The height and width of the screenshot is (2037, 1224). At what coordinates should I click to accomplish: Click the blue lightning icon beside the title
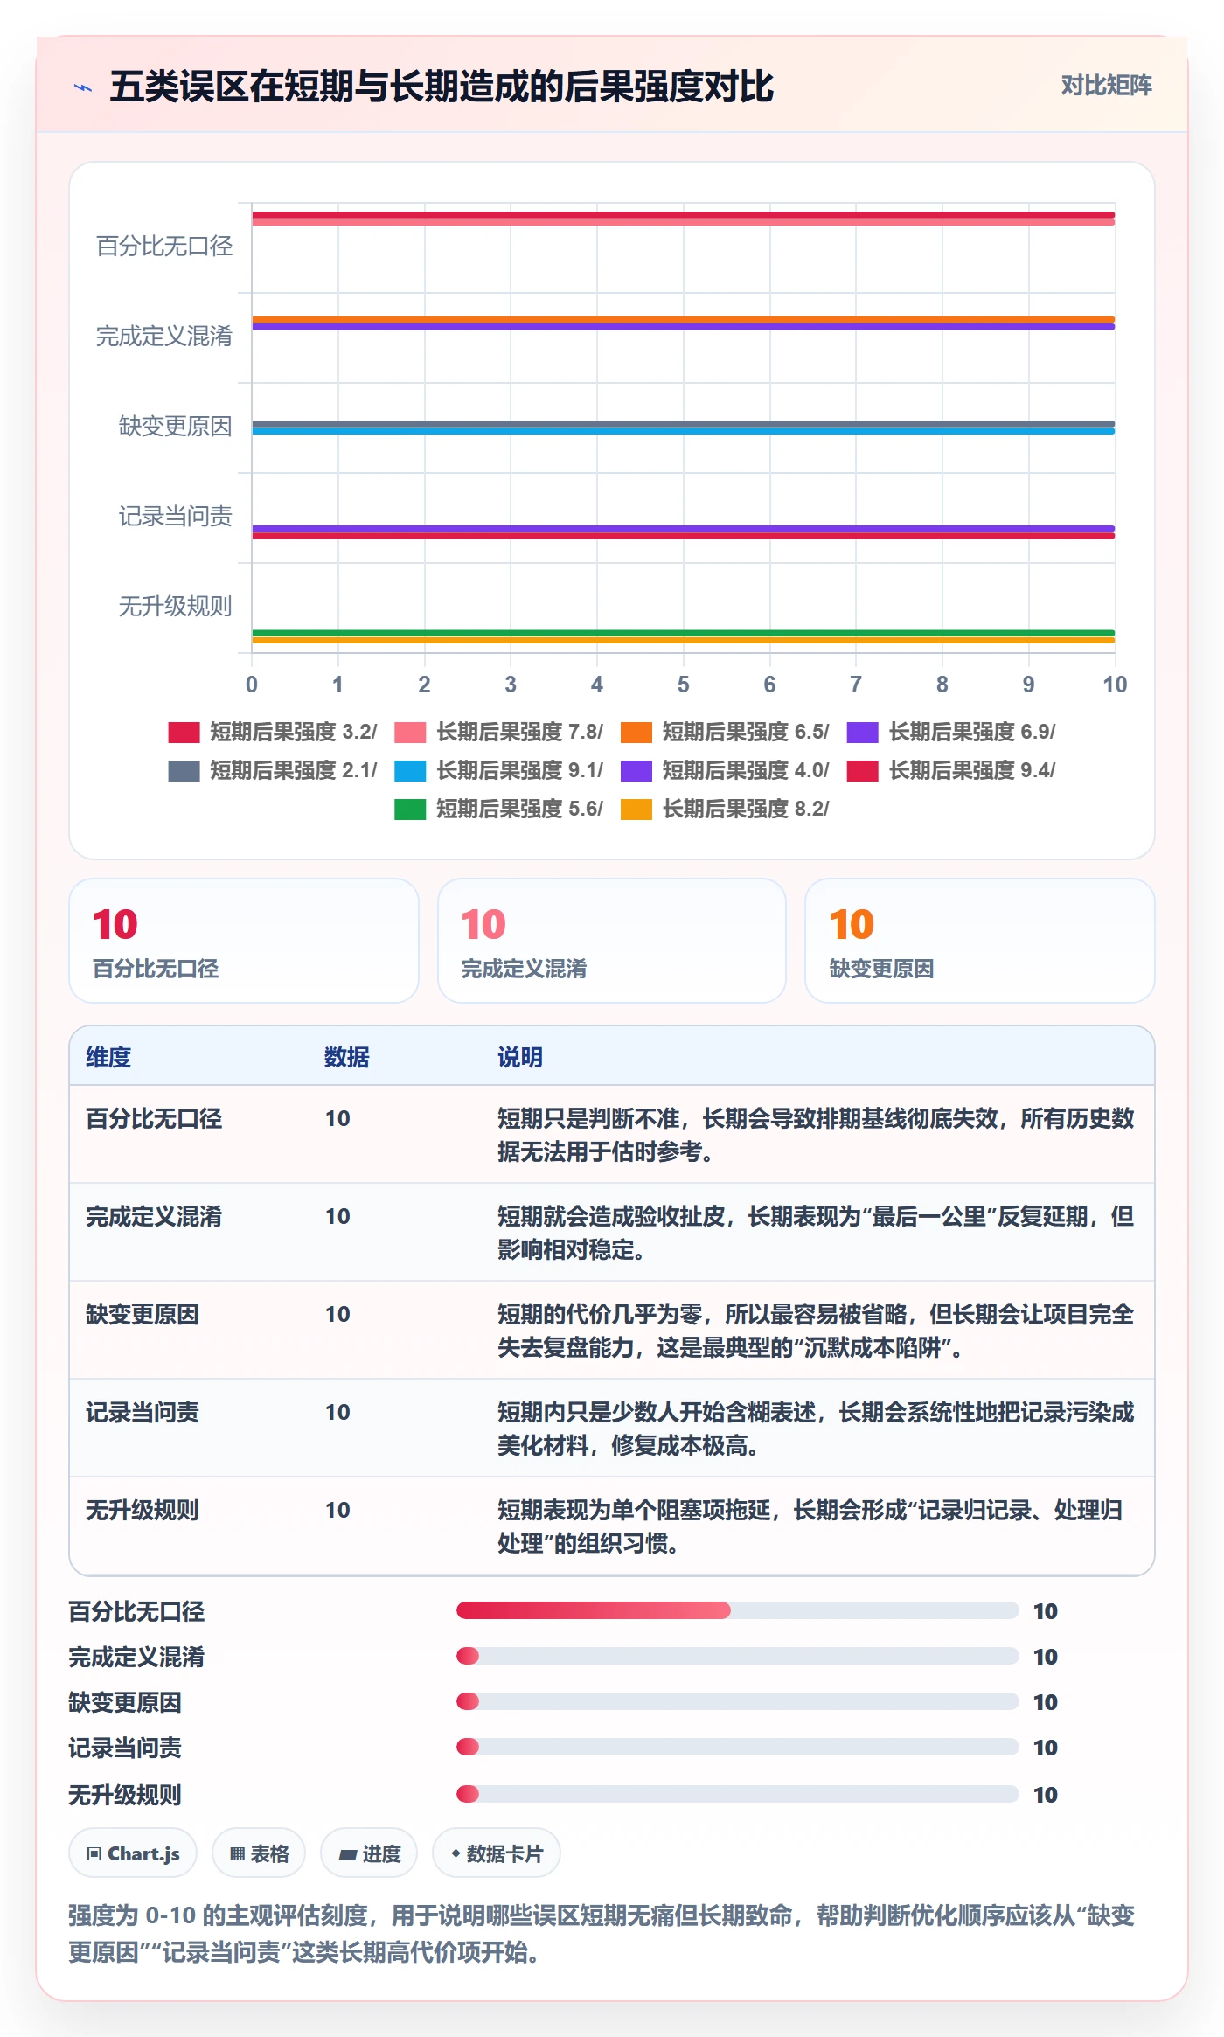[x=83, y=87]
